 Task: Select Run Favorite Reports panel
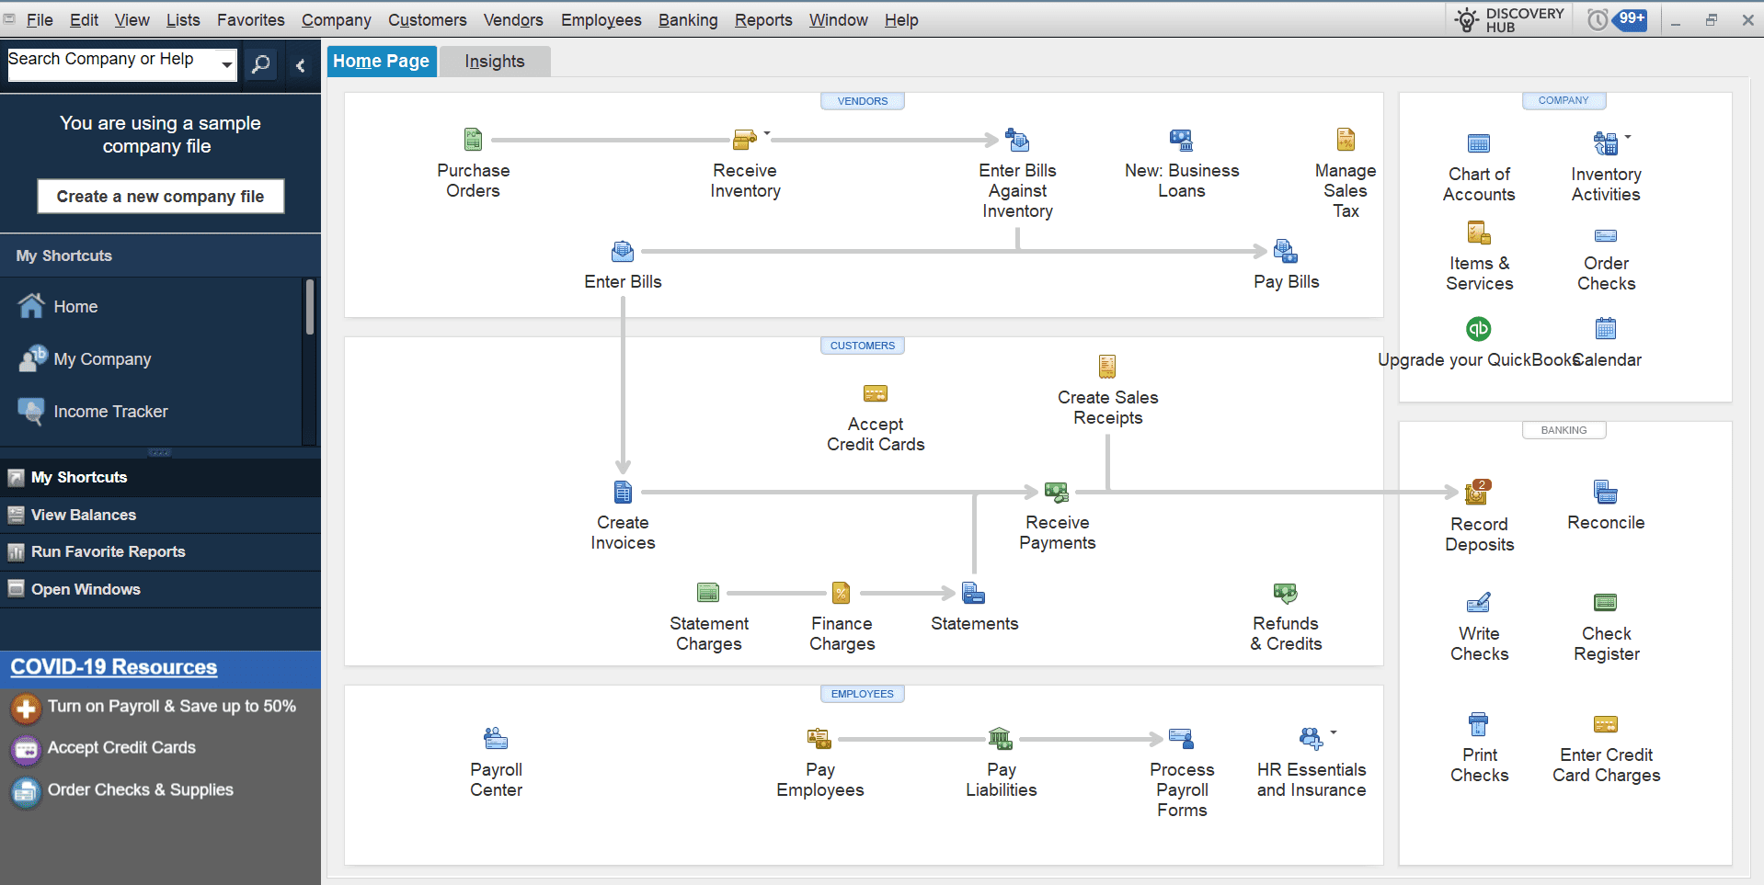click(x=160, y=551)
